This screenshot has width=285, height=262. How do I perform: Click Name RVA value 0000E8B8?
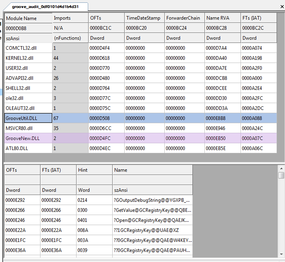click(x=222, y=118)
